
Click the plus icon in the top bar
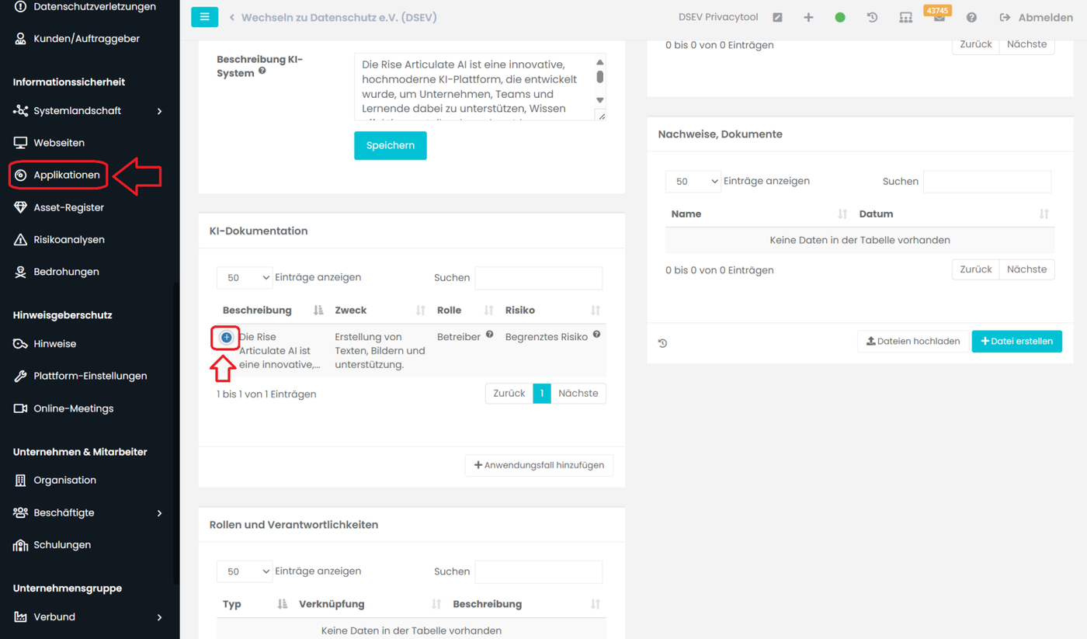[808, 17]
